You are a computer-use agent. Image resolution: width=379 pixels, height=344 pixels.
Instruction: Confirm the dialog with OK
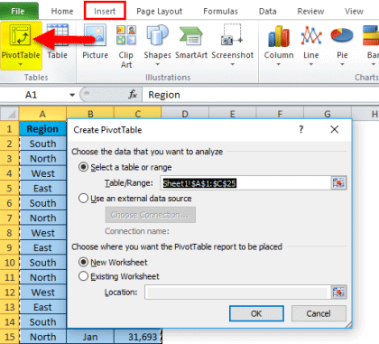[x=256, y=313]
